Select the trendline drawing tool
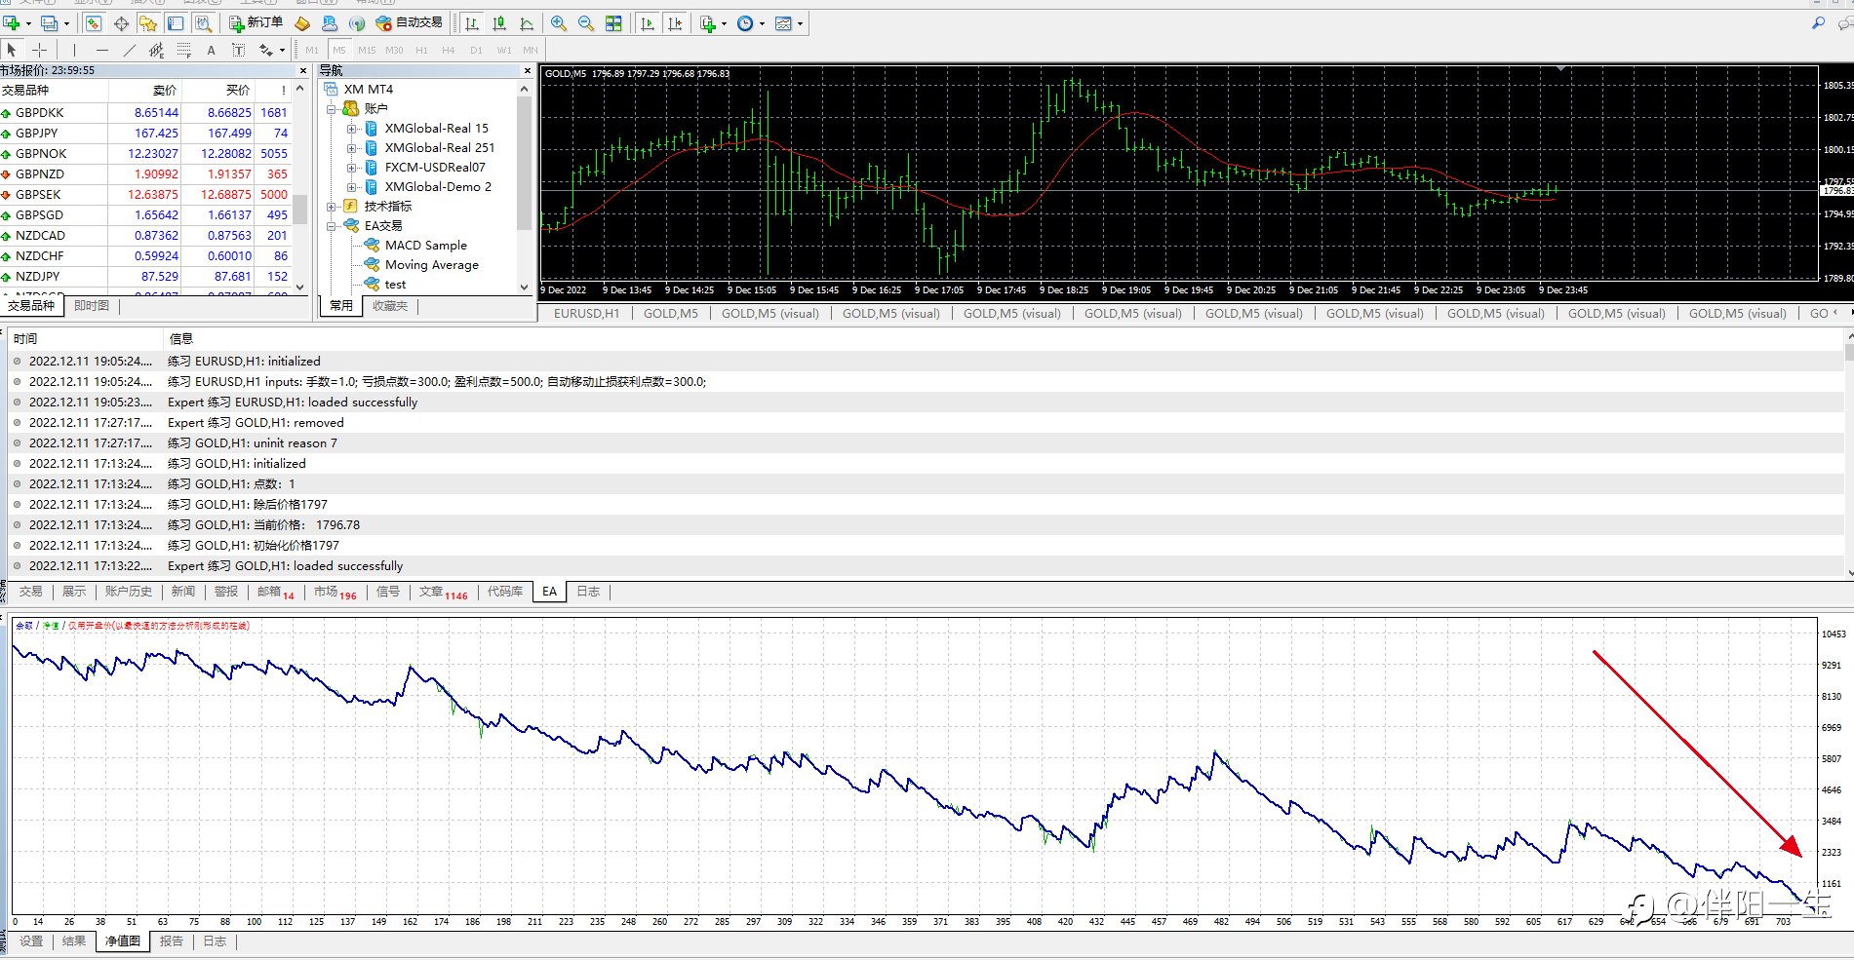Viewport: 1854px width, 960px height. coord(129,50)
